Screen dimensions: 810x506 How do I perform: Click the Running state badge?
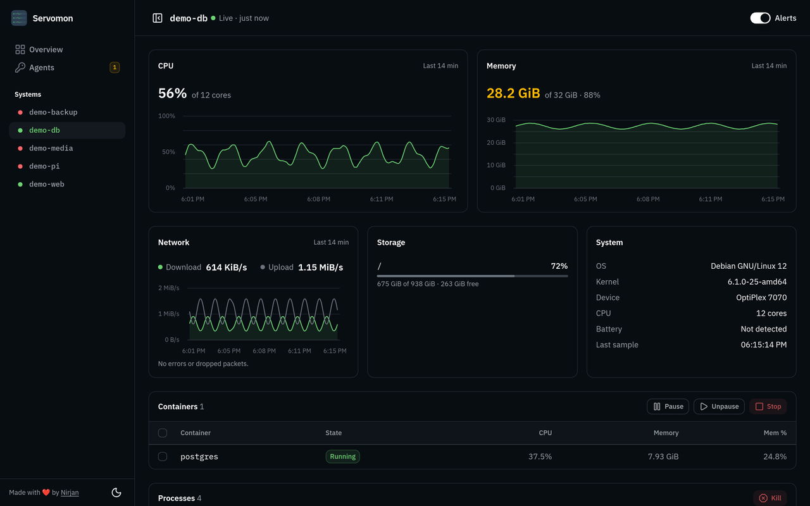point(342,457)
